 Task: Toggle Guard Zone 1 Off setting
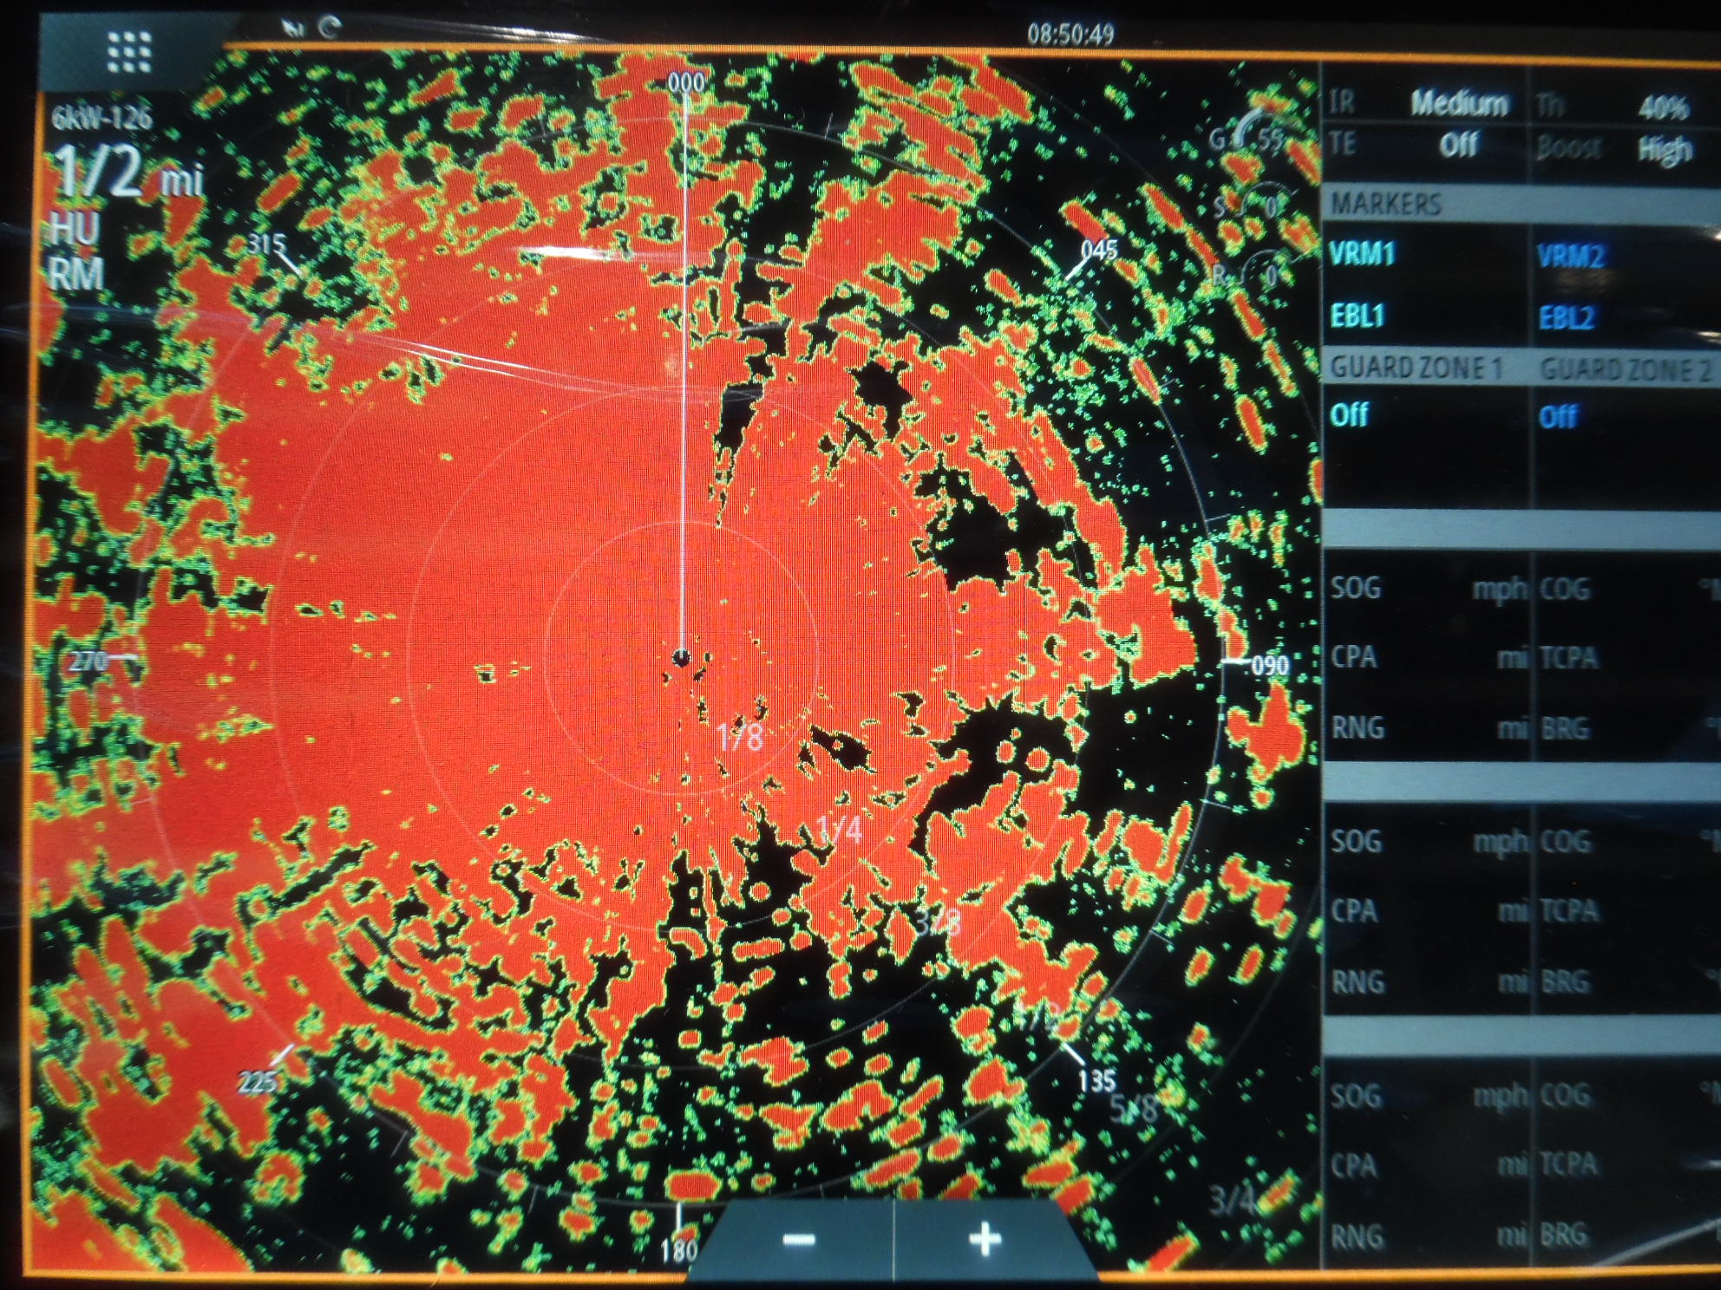point(1349,415)
